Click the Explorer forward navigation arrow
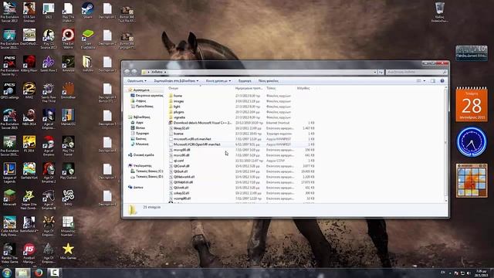 pyautogui.click(x=134, y=72)
